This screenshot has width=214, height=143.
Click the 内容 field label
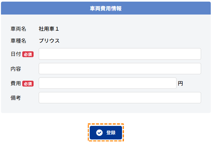15,69
